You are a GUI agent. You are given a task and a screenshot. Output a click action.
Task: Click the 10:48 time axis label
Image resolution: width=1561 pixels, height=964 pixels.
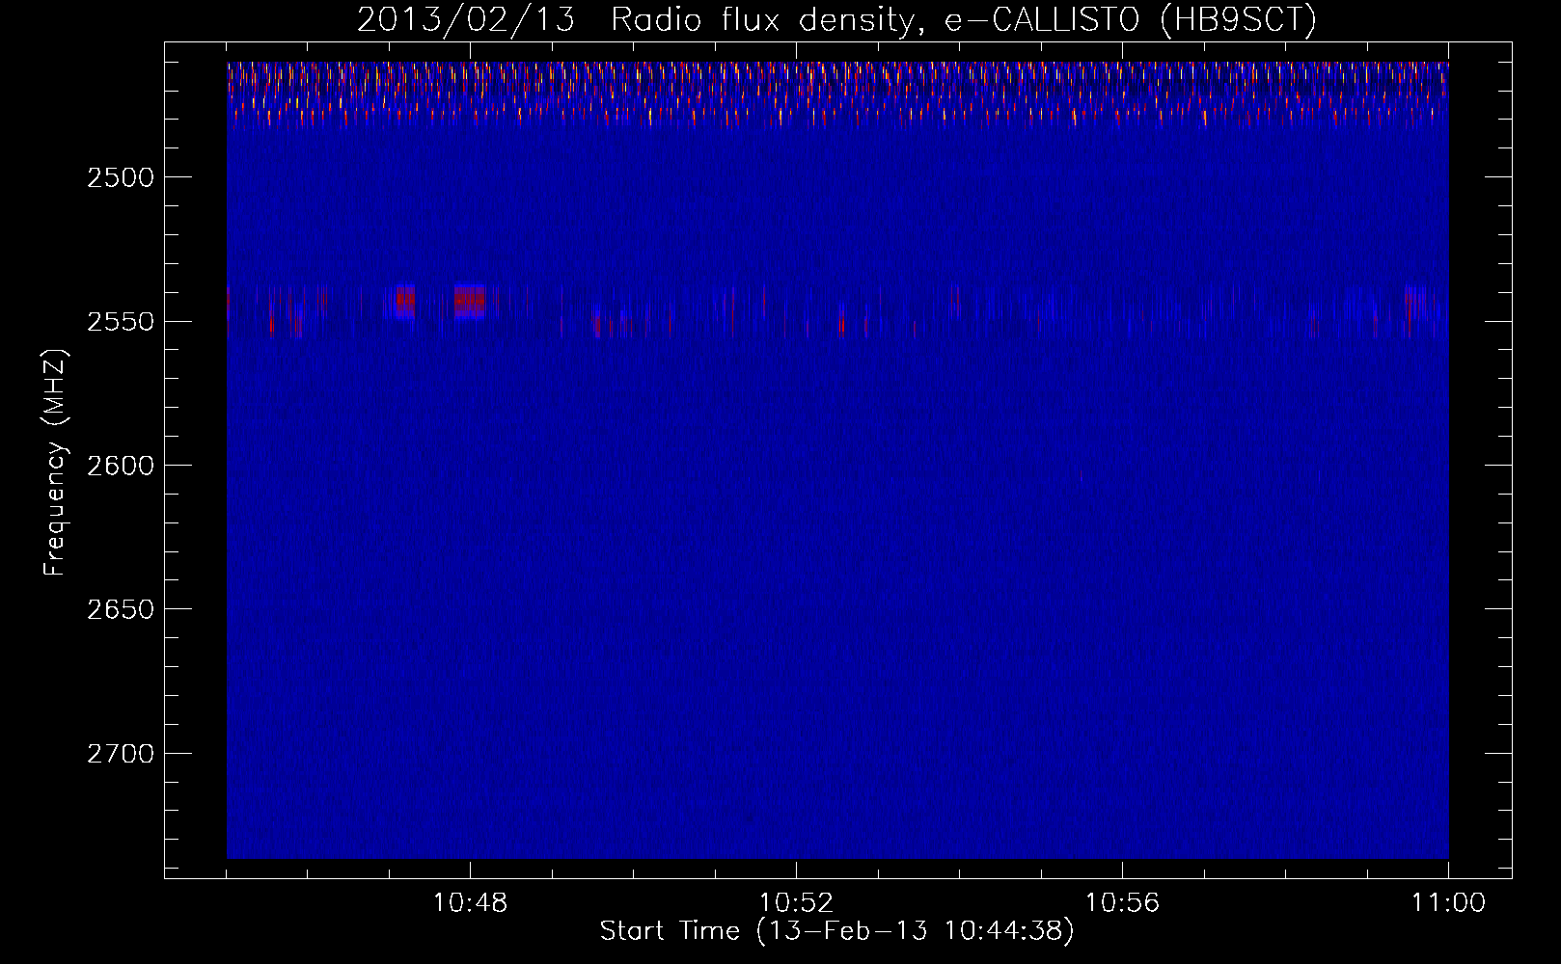point(471,903)
